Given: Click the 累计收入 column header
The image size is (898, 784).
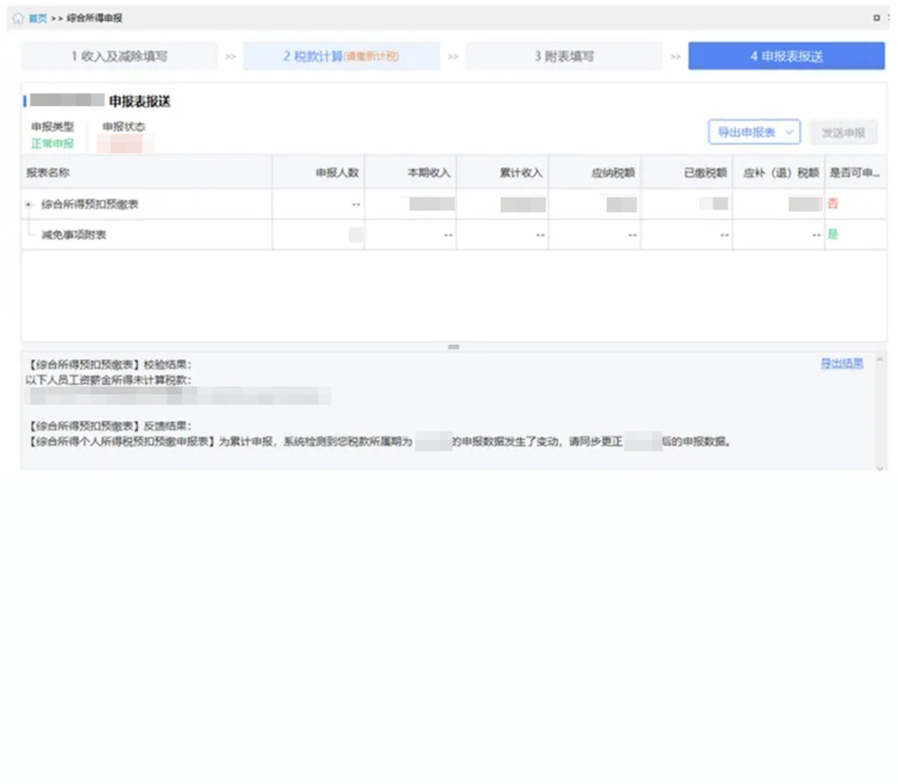Looking at the screenshot, I should tap(521, 173).
